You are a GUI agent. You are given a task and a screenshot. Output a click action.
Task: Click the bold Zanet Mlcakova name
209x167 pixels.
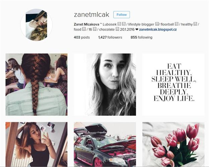[x=86, y=24]
